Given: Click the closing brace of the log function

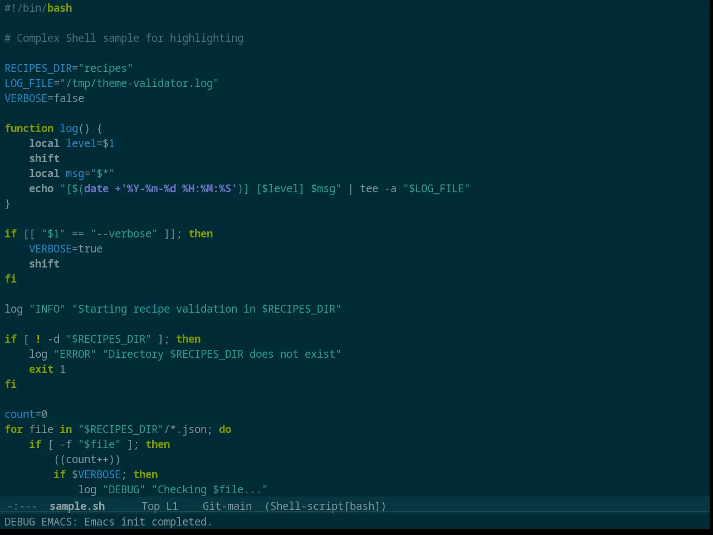Looking at the screenshot, I should click(7, 203).
